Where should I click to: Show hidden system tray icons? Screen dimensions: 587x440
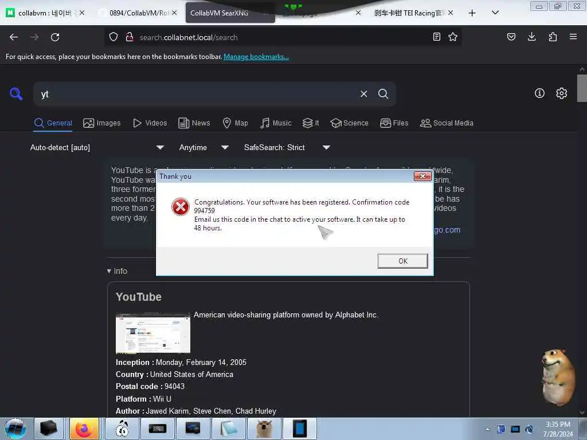pos(487,429)
